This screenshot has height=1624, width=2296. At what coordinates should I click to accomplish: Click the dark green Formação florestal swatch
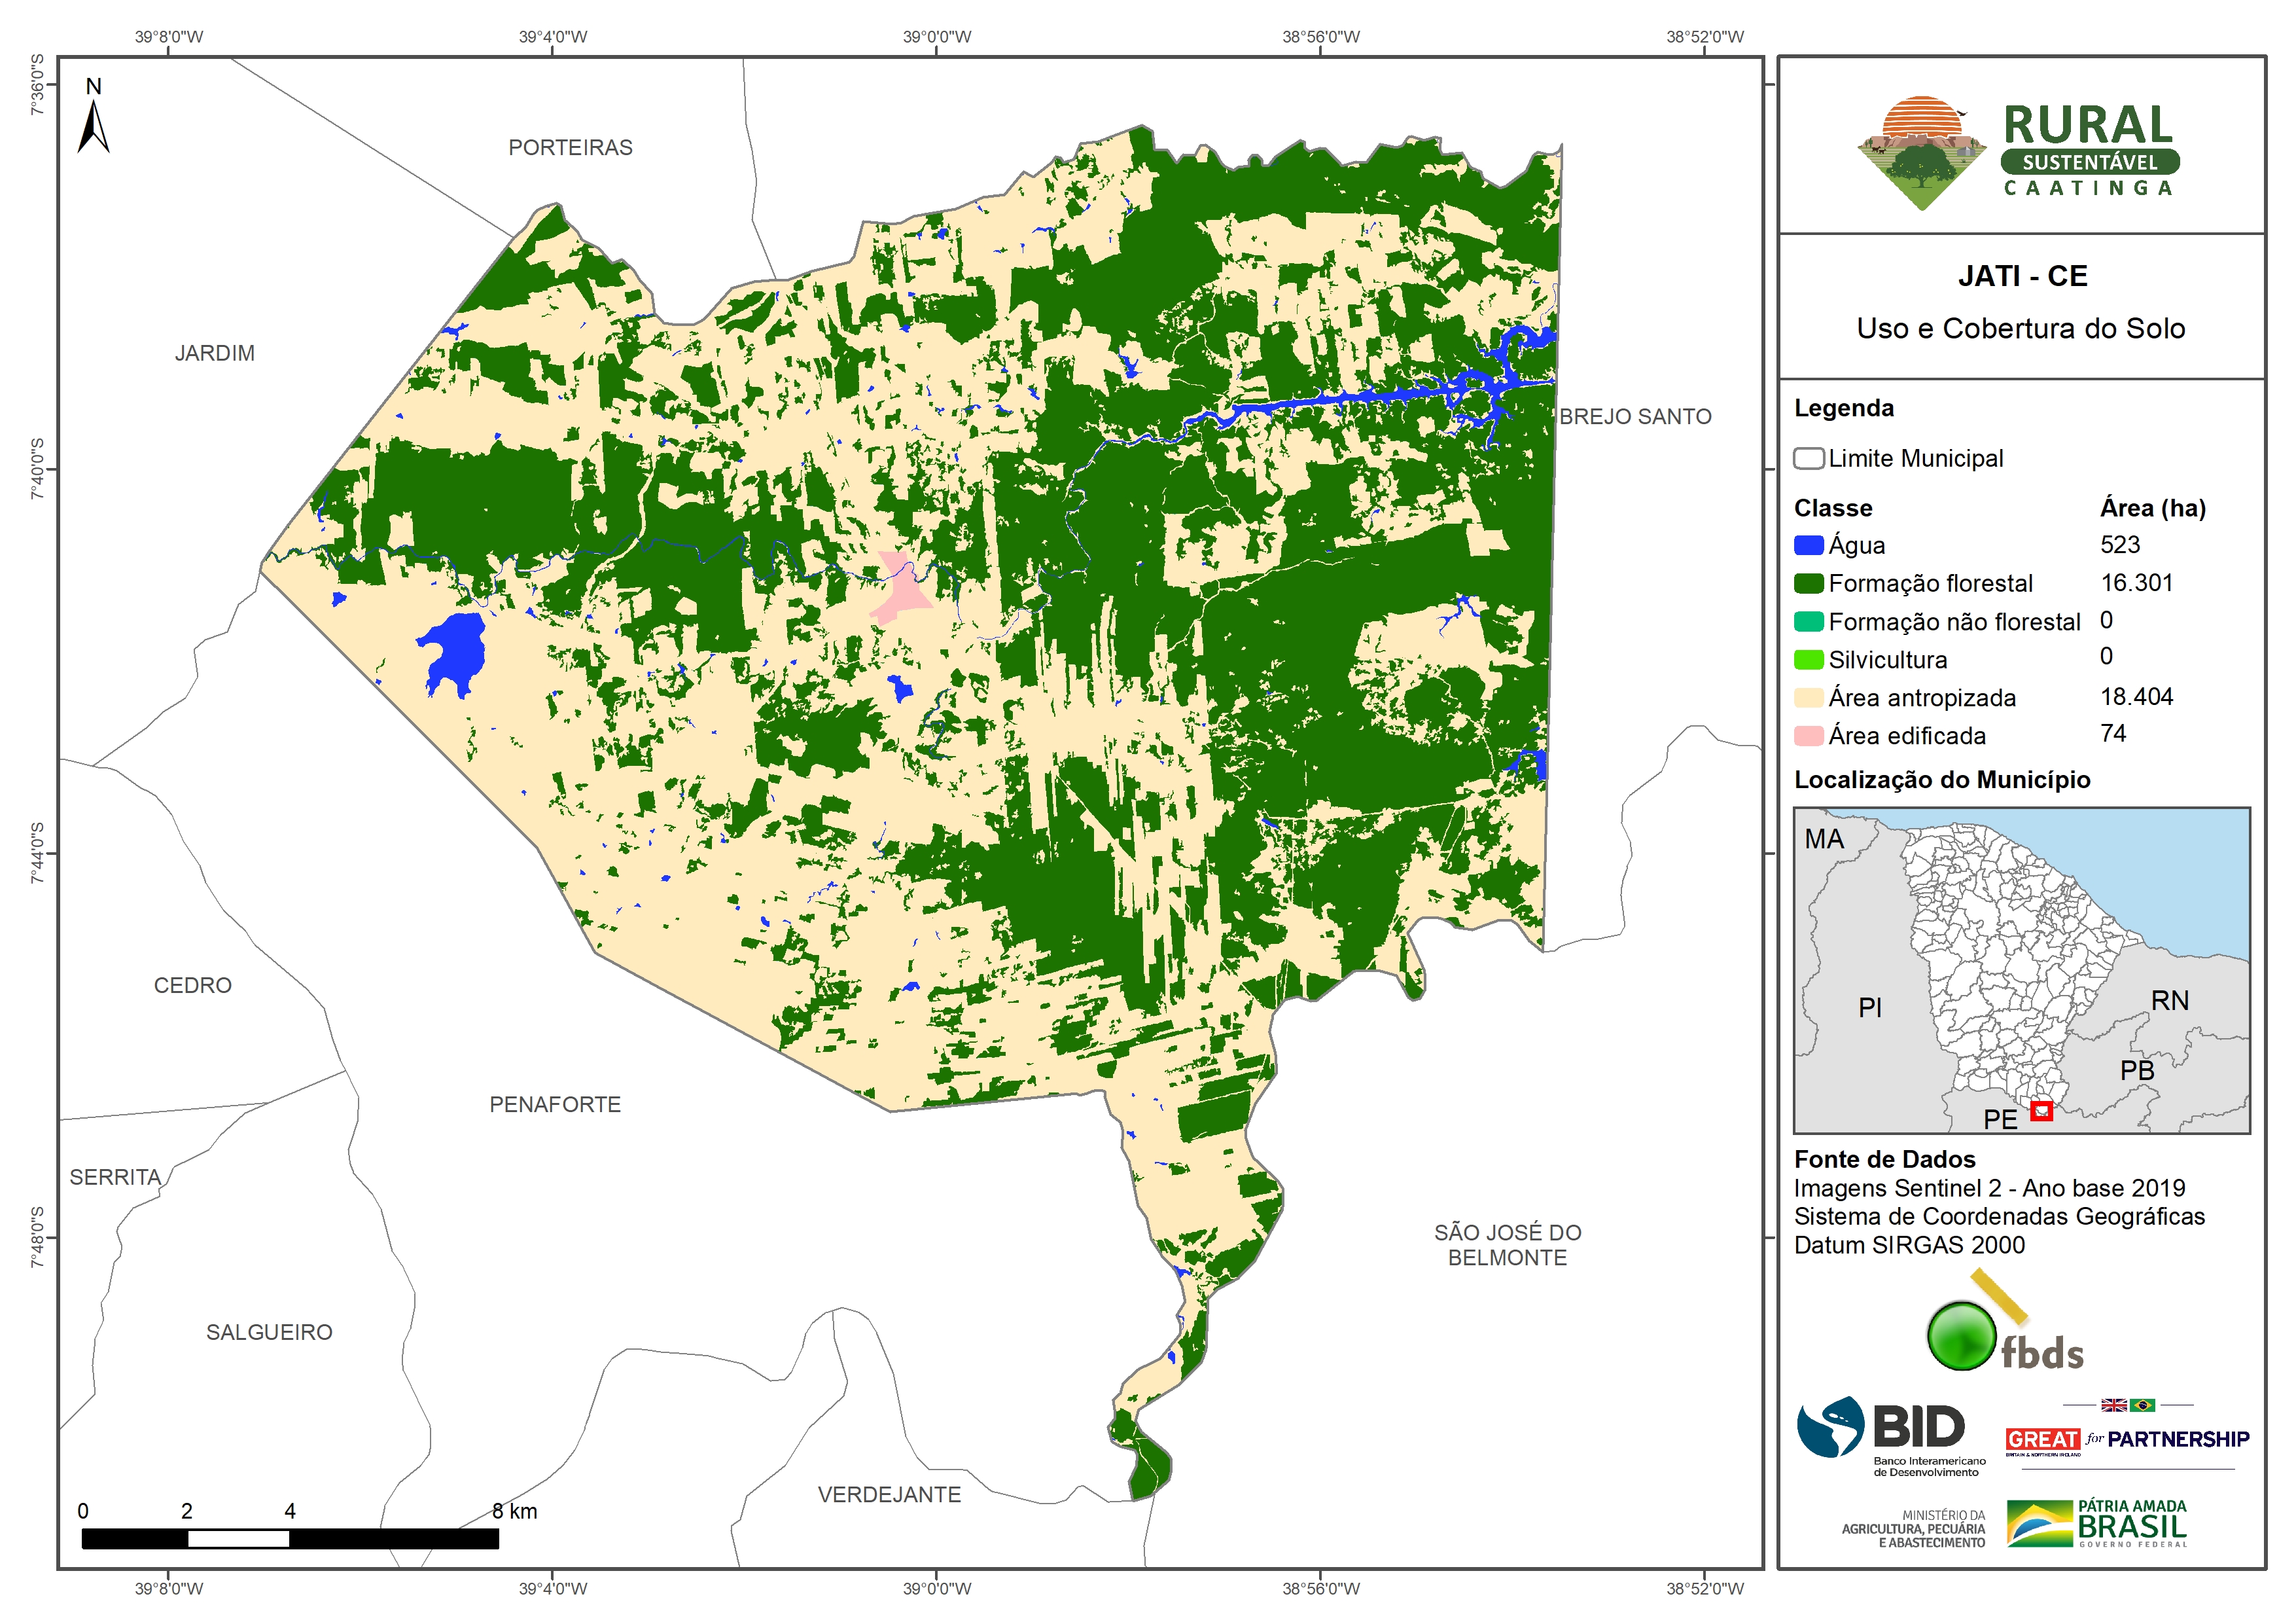tap(1808, 583)
